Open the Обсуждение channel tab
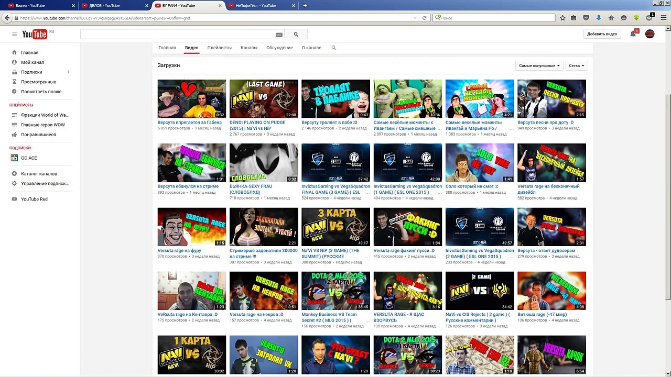The width and height of the screenshot is (671, 377). coord(279,48)
